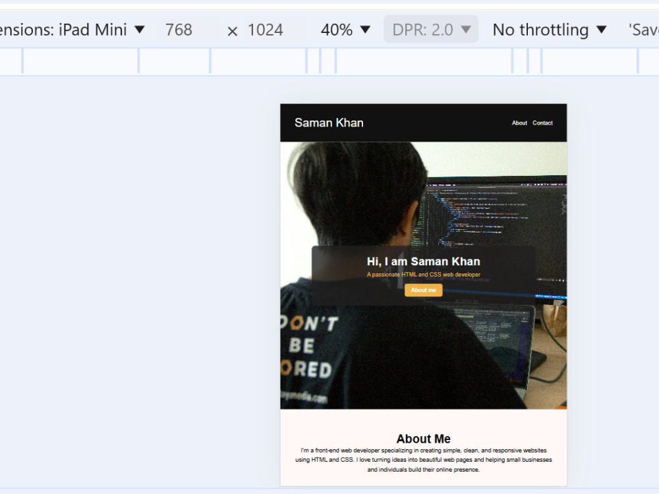The height and width of the screenshot is (494, 659).
Task: Click the About Me section heading
Action: click(x=423, y=439)
